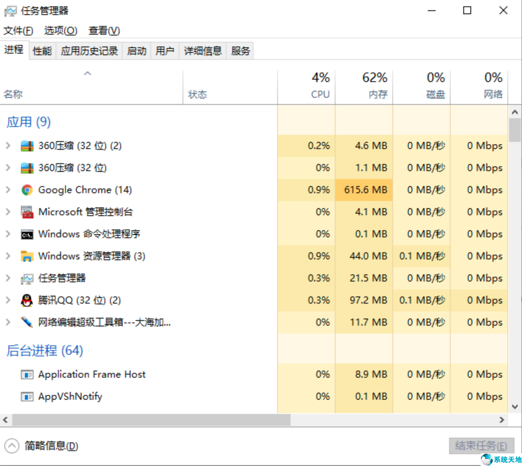
Task: Click the Microsoft 管理控制台 toolbox icon
Action: click(x=27, y=212)
